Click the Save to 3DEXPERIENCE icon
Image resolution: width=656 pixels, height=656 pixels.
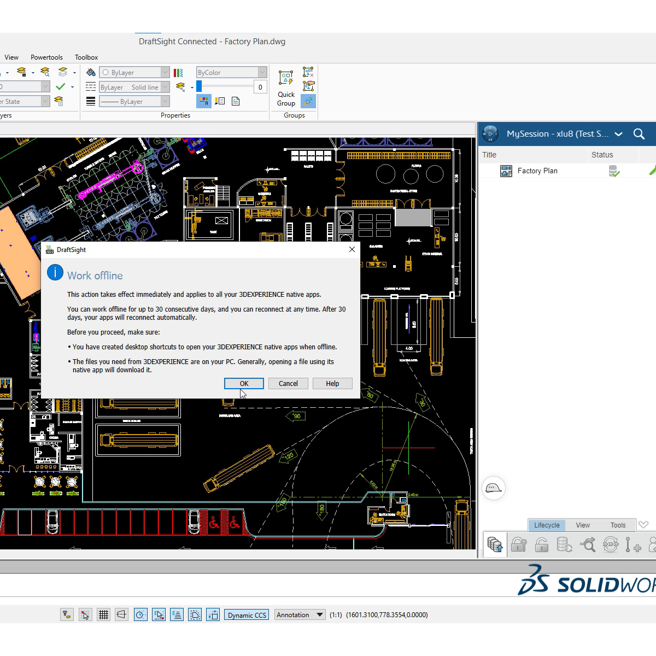coord(495,544)
